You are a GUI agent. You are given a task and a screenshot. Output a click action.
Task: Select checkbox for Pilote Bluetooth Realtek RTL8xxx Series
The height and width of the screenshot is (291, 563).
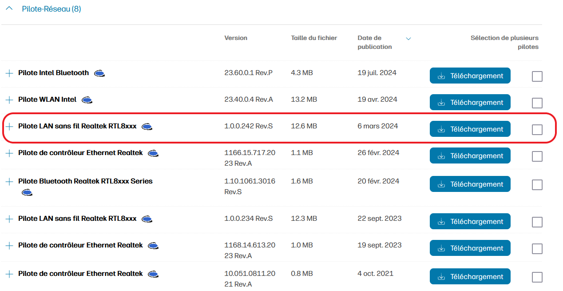click(537, 185)
